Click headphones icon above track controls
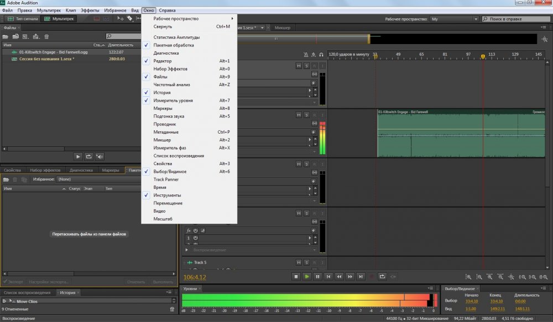553x322 pixels. pos(321,55)
